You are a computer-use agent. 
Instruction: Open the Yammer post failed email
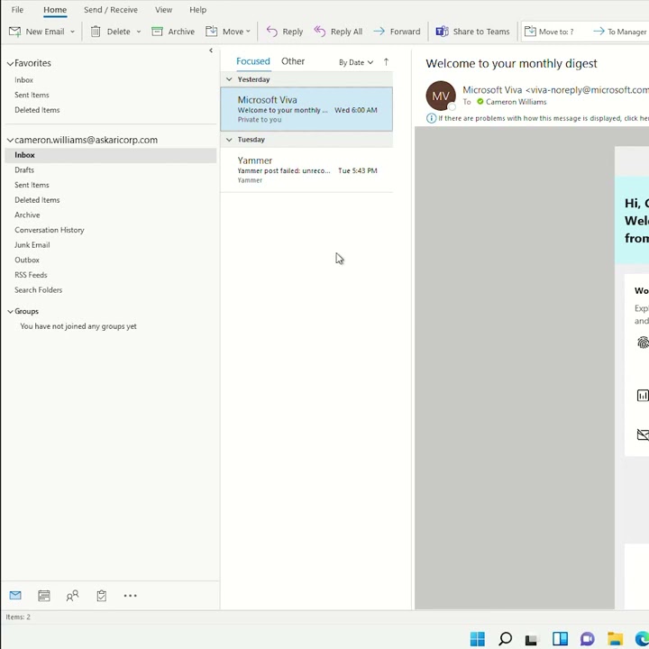tap(306, 169)
